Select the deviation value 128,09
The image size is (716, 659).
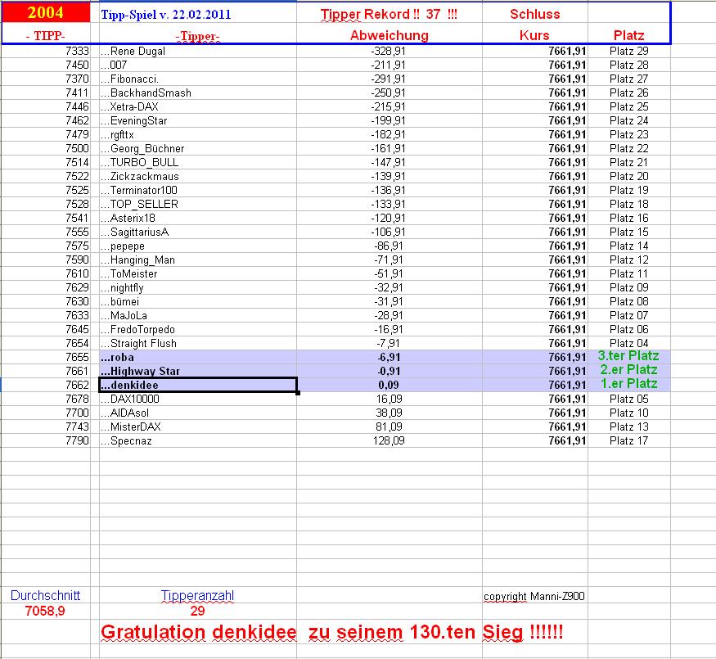click(389, 440)
